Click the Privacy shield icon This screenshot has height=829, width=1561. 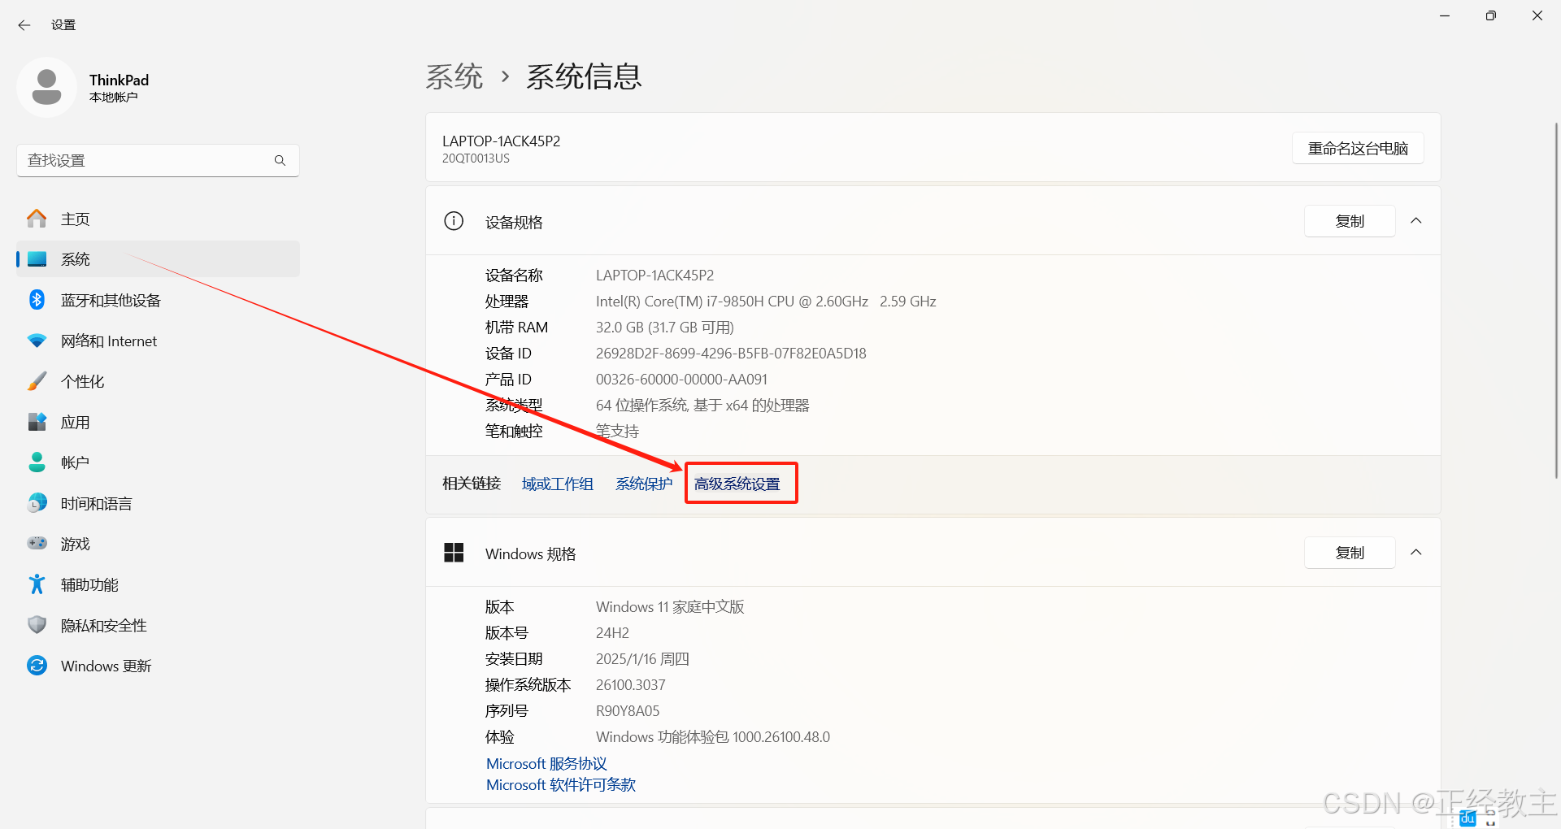[x=37, y=625]
